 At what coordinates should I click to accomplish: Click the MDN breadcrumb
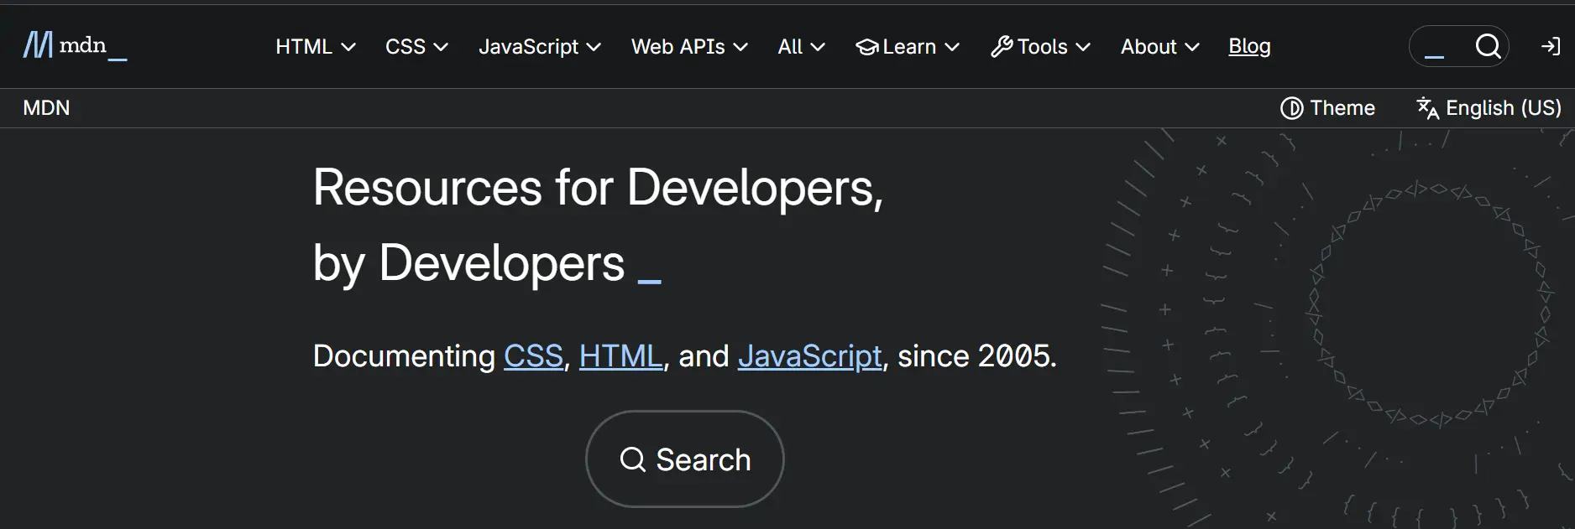(x=46, y=108)
